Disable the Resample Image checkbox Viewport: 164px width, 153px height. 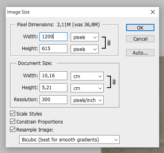click(x=12, y=129)
